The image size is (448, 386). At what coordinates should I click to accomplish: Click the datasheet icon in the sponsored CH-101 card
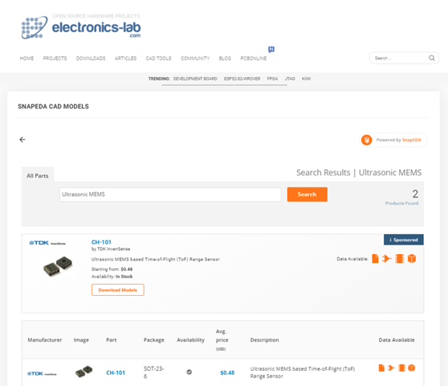pyautogui.click(x=375, y=259)
